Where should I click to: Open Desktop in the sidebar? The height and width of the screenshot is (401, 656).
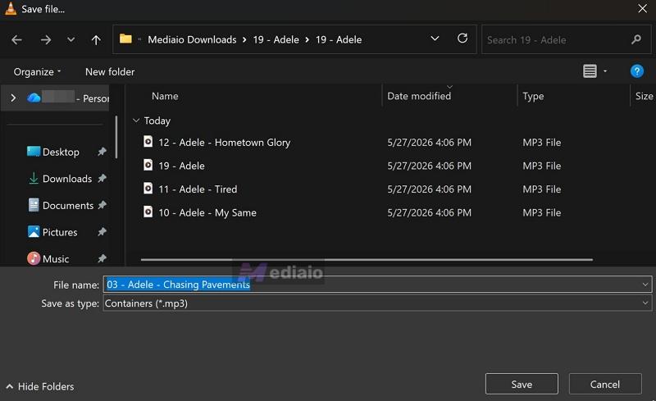[x=61, y=152]
